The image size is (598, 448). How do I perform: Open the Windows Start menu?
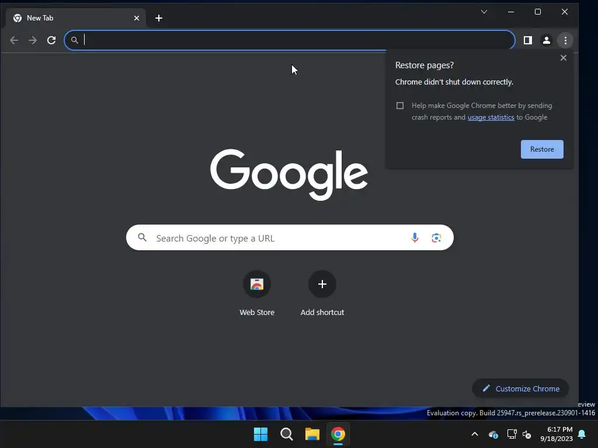click(261, 434)
